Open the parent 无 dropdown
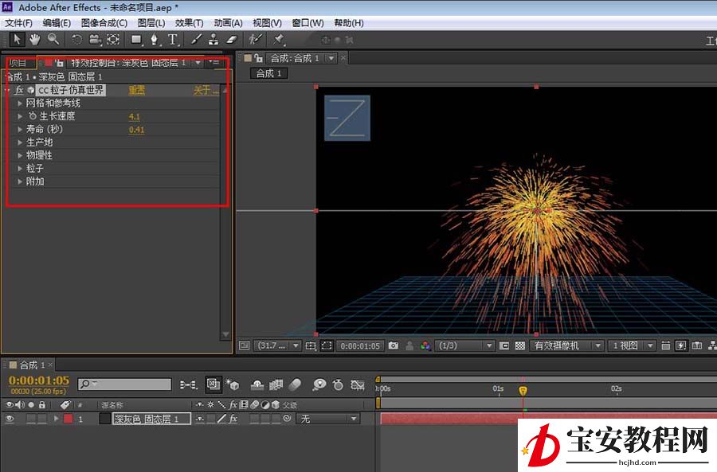The image size is (717, 472). (328, 419)
